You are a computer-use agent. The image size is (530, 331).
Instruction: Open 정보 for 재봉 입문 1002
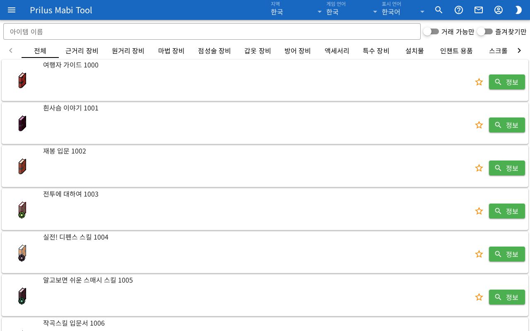(507, 168)
